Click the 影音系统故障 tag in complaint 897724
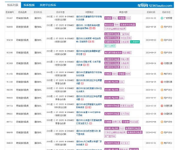This screenshot has height=150, width=175. pyautogui.click(x=127, y=106)
